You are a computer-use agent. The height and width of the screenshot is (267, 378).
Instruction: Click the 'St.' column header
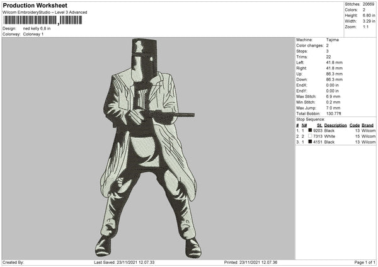click(x=319, y=125)
